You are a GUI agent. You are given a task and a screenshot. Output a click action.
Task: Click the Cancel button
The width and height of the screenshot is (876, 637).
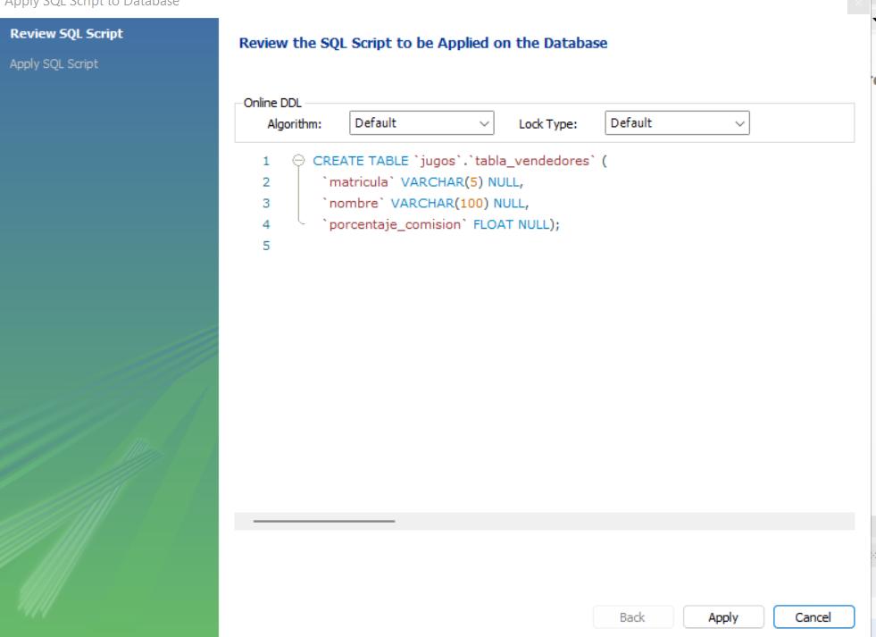pyautogui.click(x=813, y=616)
